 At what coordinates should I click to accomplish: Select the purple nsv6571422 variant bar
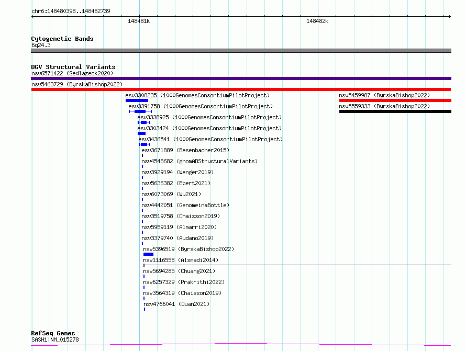[241, 78]
